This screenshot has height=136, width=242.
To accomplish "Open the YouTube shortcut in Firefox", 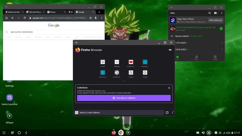I will point(131,63).
